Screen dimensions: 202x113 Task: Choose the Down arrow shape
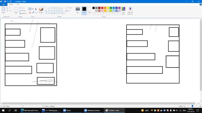(46, 13)
